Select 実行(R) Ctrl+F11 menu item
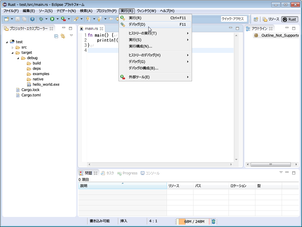302x227 pixels. click(155, 18)
